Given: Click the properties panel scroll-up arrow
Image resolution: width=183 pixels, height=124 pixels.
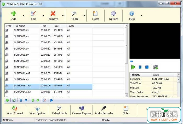Looking at the screenshot, I should (x=179, y=75).
